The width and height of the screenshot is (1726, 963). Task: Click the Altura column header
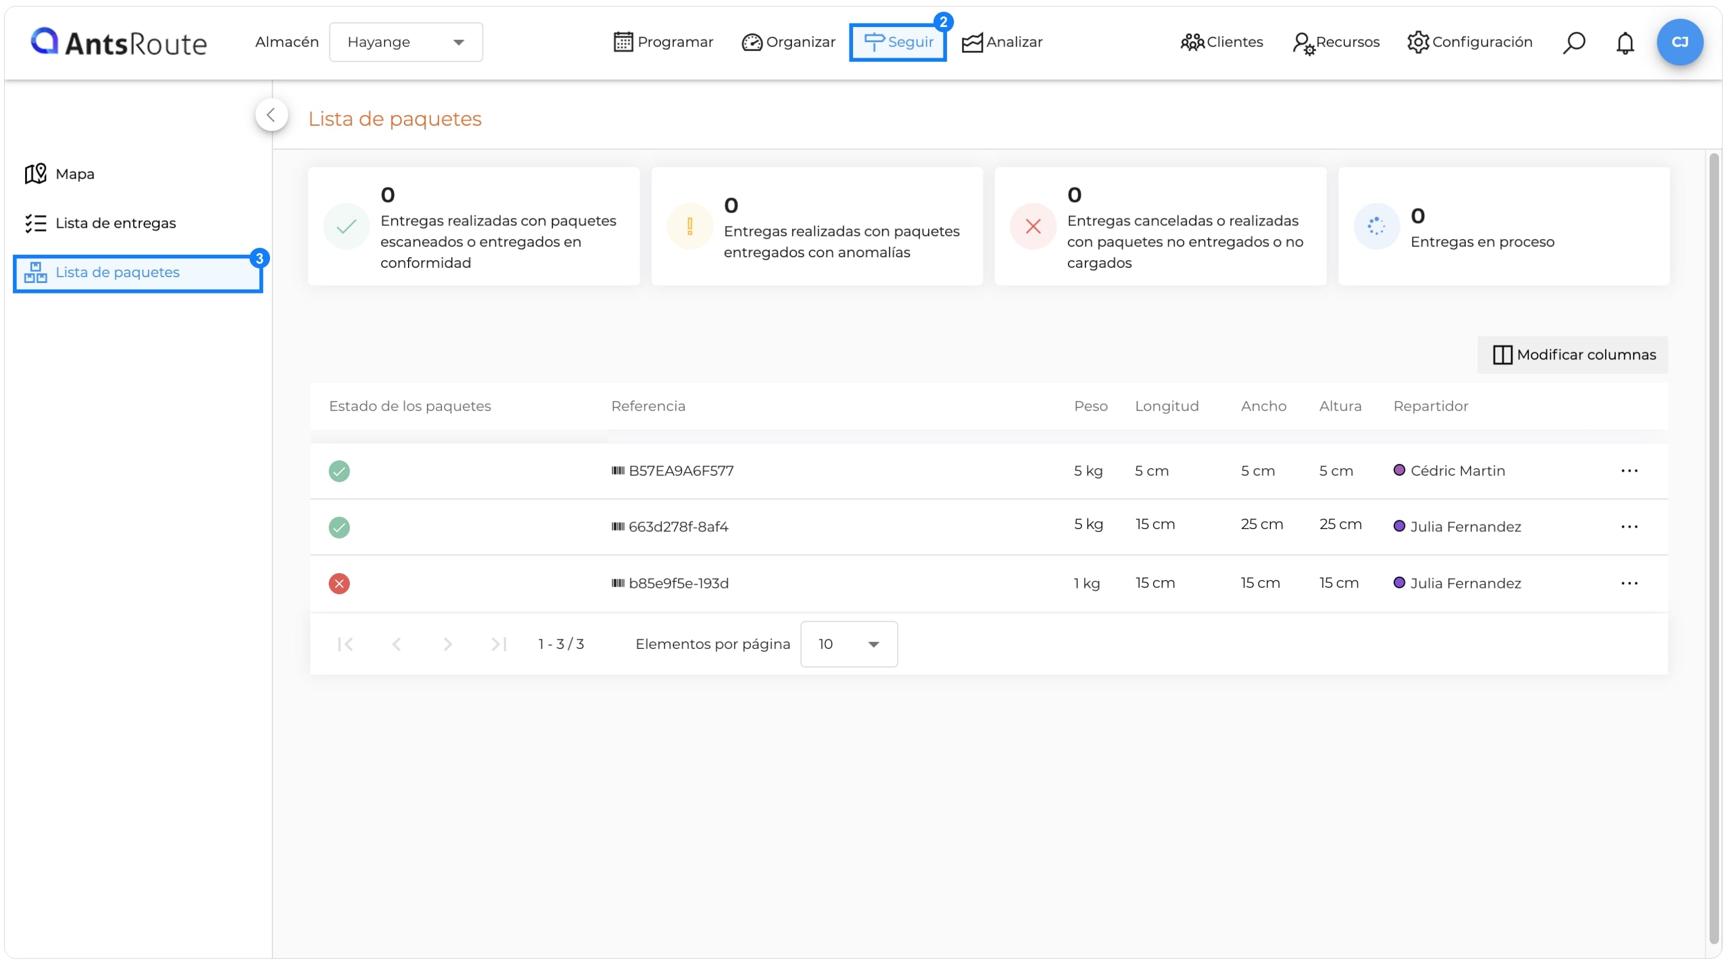1340,406
